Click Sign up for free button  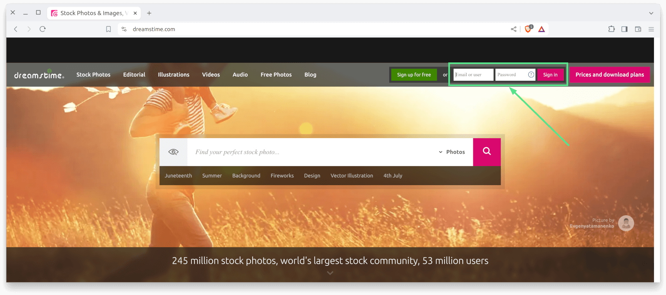point(414,74)
